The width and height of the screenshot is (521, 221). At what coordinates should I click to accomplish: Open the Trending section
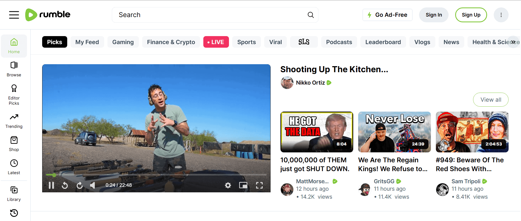click(x=14, y=121)
